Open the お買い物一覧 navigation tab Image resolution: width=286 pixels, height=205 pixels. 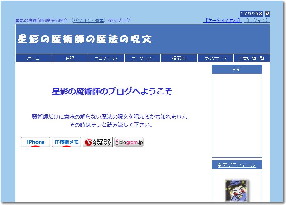coord(252,58)
